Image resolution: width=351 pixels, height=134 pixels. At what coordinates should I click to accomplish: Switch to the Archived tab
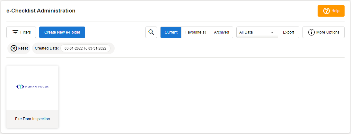[221, 32]
